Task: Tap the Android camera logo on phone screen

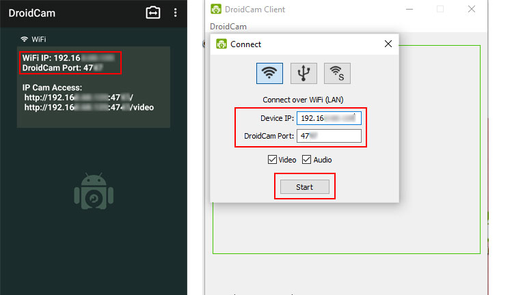Action: [94, 191]
